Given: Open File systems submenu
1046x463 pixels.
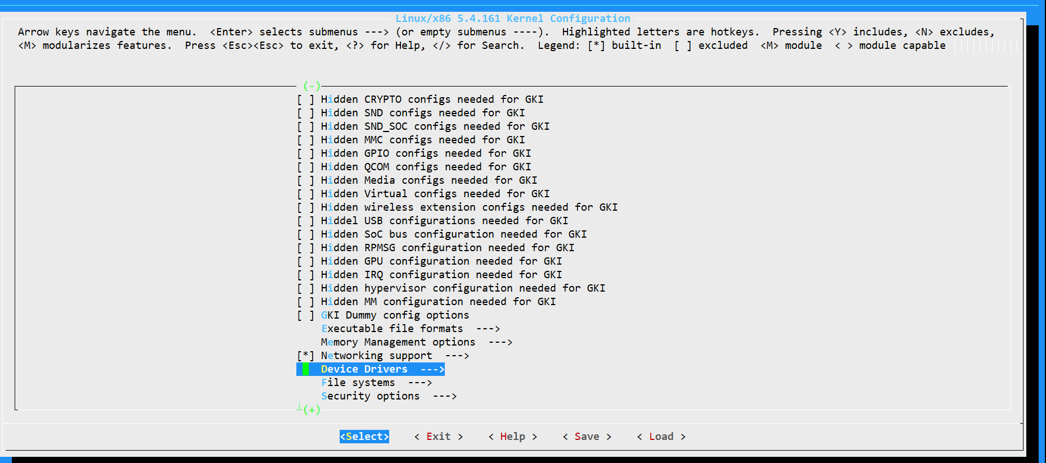Looking at the screenshot, I should click(376, 383).
